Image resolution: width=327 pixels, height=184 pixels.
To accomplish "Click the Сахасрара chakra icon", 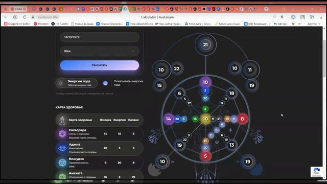I will coord(62,134).
